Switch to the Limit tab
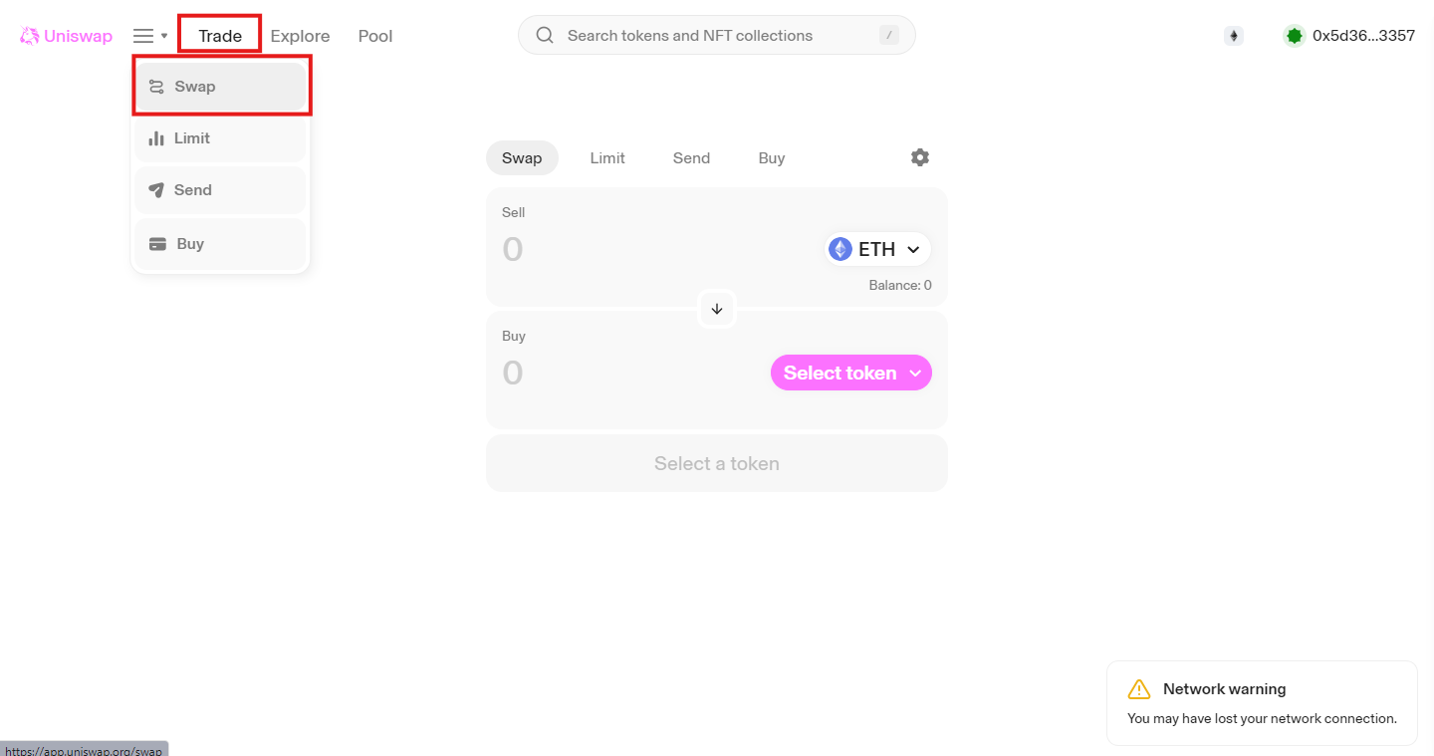This screenshot has width=1434, height=756. coord(607,158)
